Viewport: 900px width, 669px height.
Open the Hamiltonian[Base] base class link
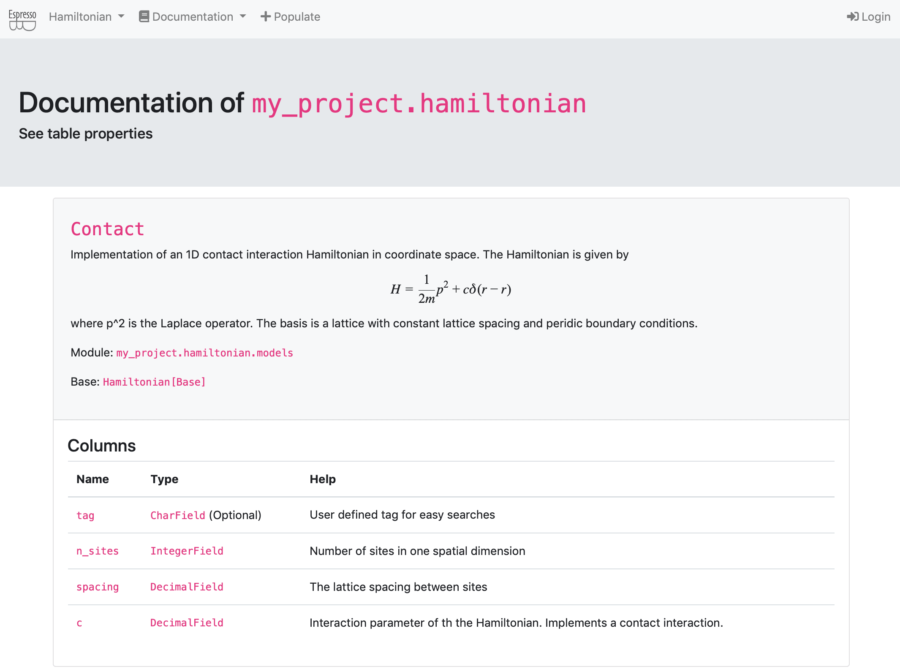154,381
